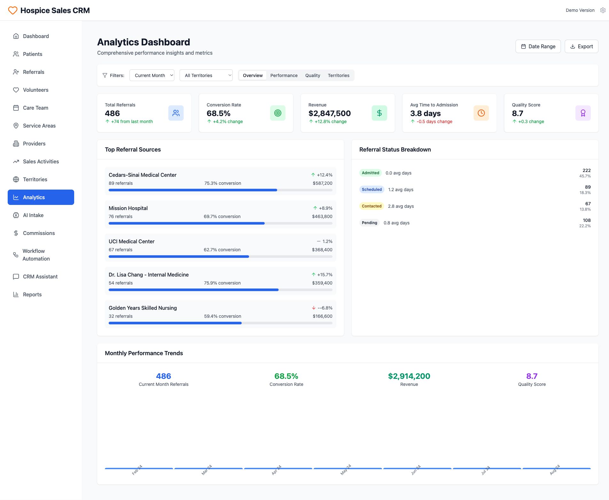Screen dimensions: 609x500
Task: Click the filter funnel icon
Action: [x=105, y=75]
